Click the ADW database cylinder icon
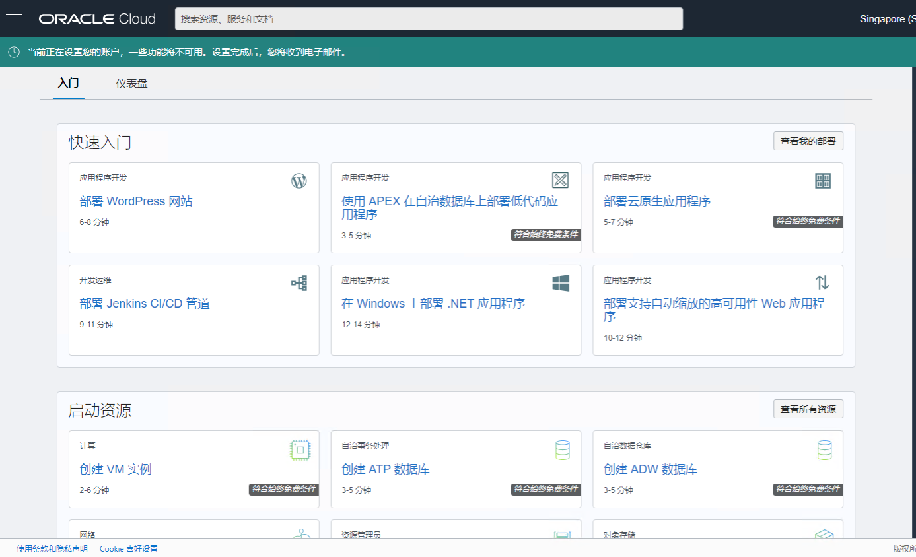 click(824, 450)
